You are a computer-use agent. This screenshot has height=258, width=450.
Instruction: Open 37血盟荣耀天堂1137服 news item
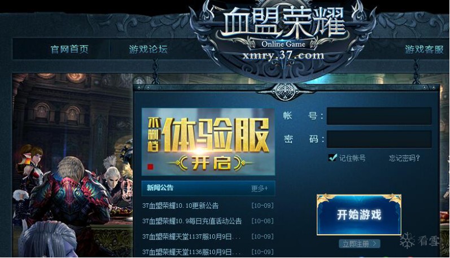click(x=191, y=237)
